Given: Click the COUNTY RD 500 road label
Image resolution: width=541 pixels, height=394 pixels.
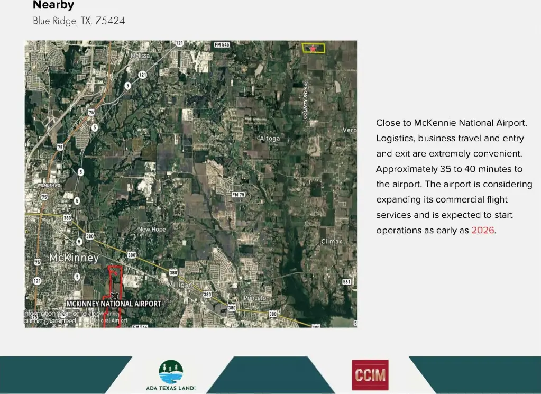Looking at the screenshot, I should [305, 100].
